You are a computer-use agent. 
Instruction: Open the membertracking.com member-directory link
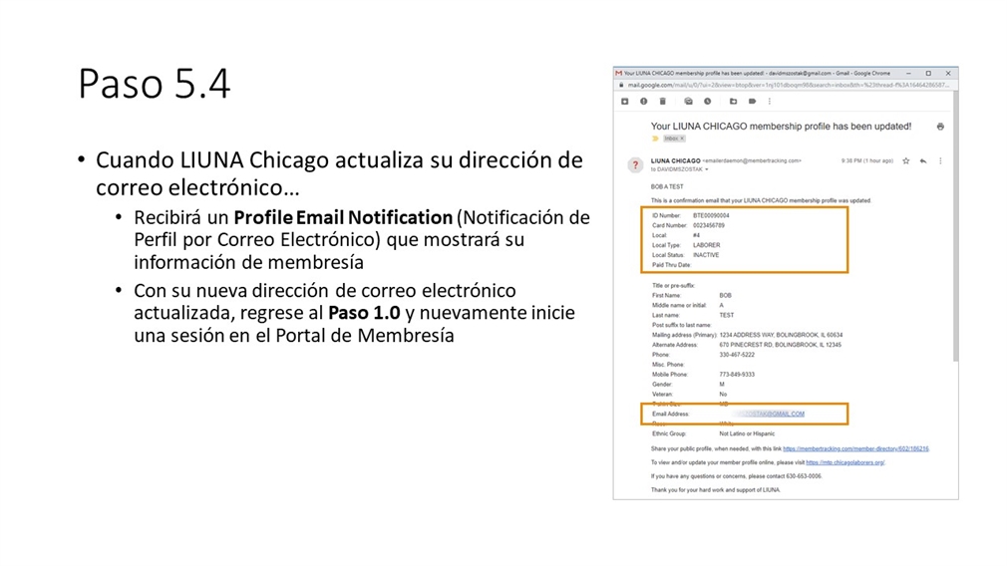point(855,448)
